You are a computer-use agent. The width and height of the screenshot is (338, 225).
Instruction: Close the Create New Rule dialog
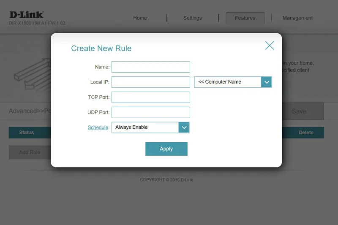[270, 46]
